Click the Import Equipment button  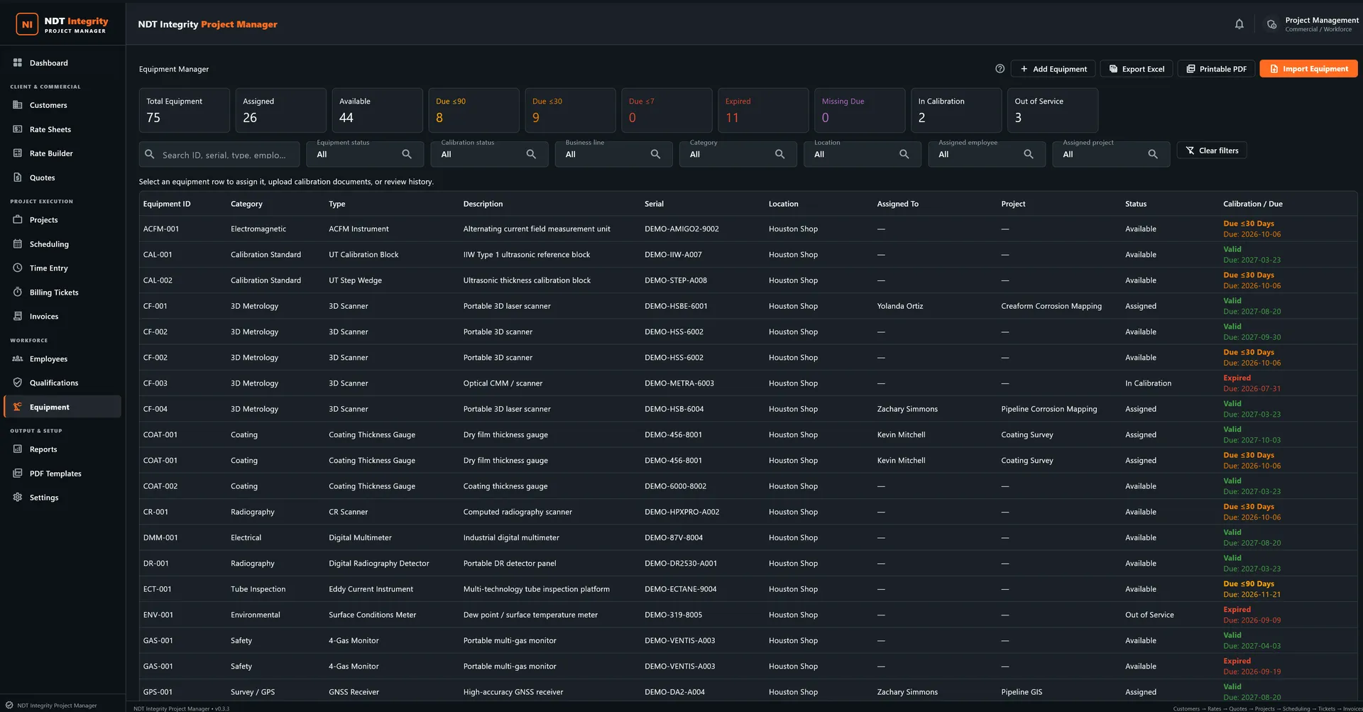(1308, 69)
